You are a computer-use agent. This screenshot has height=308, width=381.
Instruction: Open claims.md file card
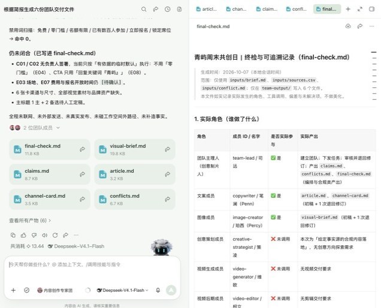point(50,175)
